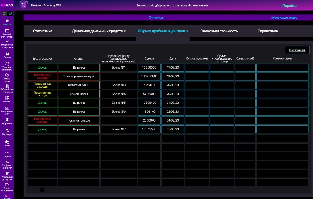313x199 pixels.
Task: Click the plus icon to add row
Action: pyautogui.click(x=42, y=190)
